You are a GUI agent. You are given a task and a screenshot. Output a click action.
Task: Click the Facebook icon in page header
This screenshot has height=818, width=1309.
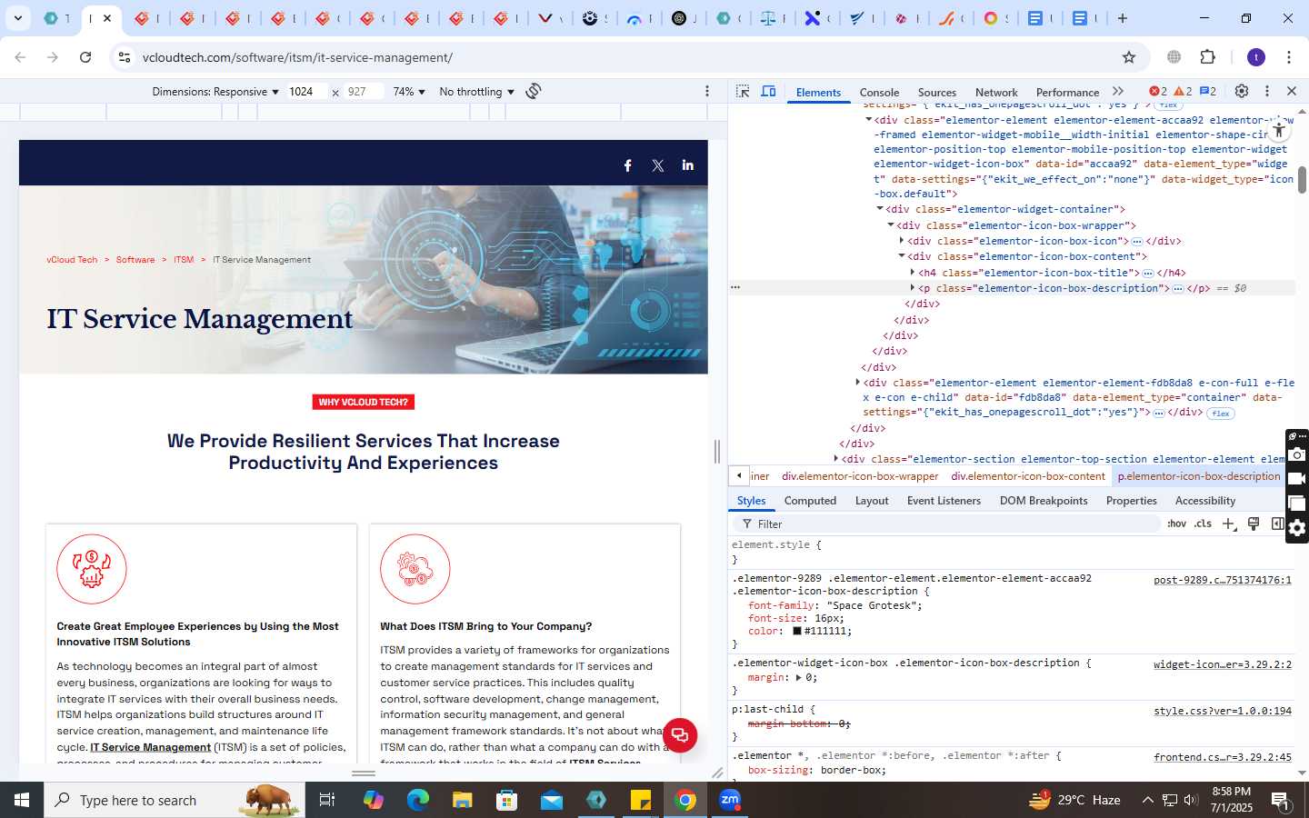627,165
